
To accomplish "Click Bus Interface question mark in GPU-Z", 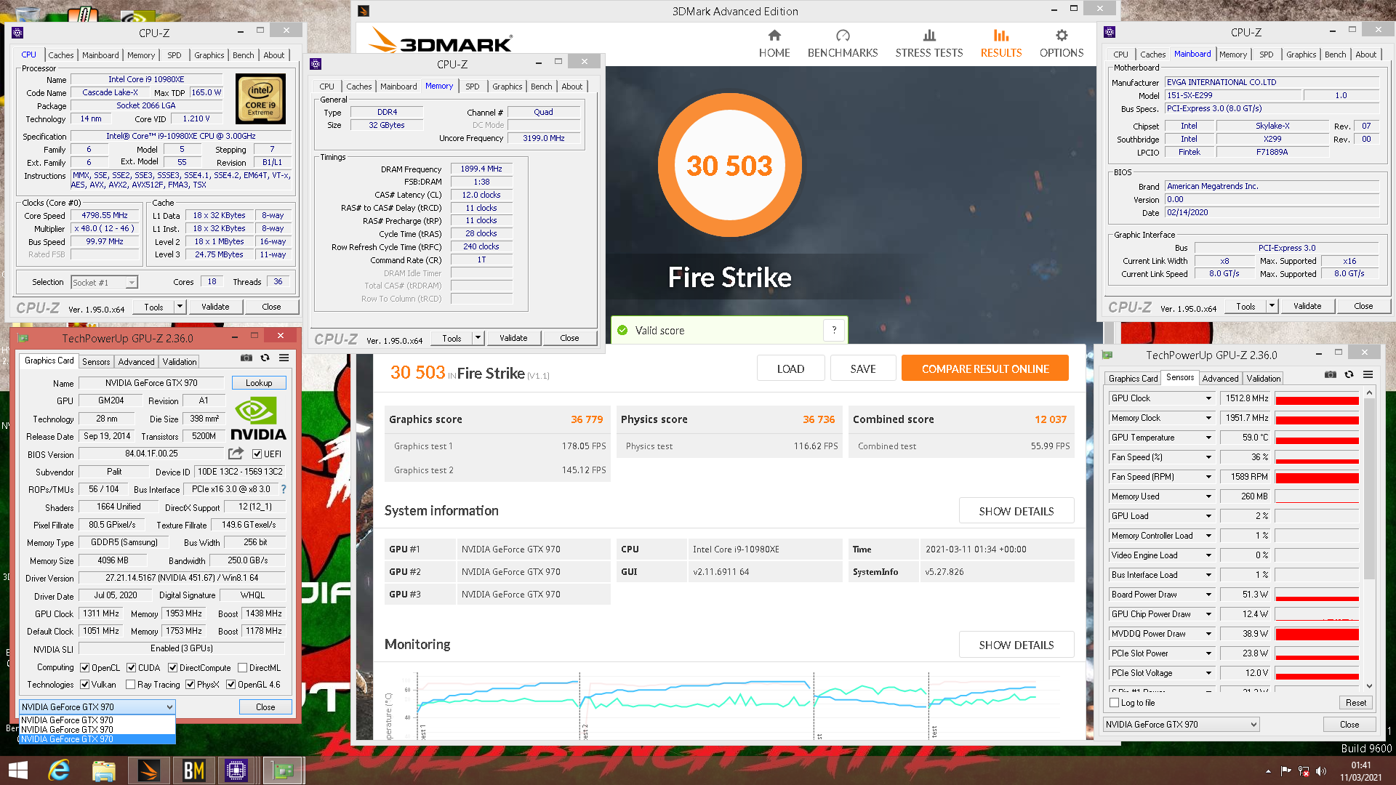I will pos(284,489).
